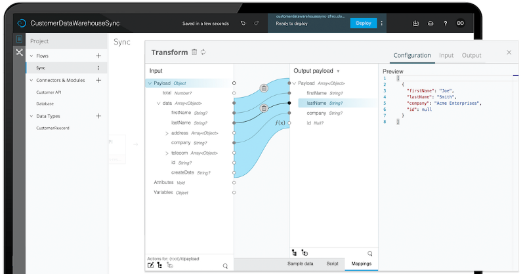The image size is (525, 274).
Task: Remove the upper mapping with its trash icon
Action: [264, 88]
